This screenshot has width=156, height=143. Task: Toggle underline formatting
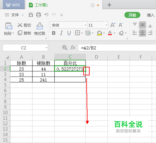tap(69, 33)
